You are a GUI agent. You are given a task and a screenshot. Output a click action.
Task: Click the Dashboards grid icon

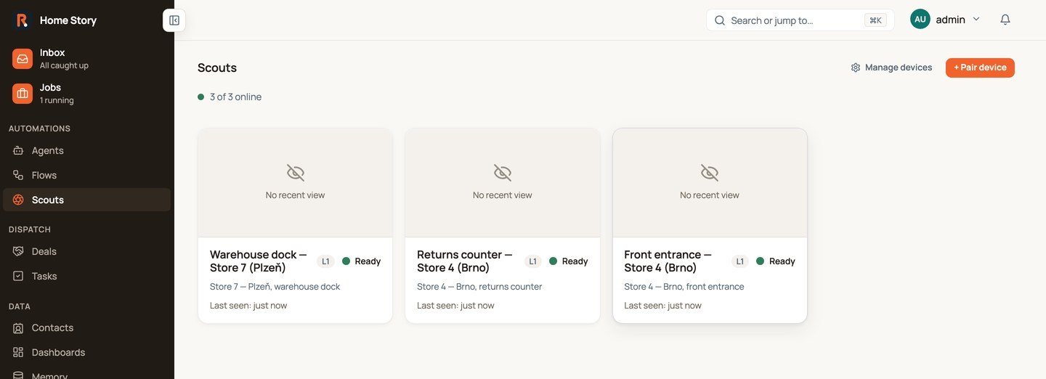click(x=18, y=352)
